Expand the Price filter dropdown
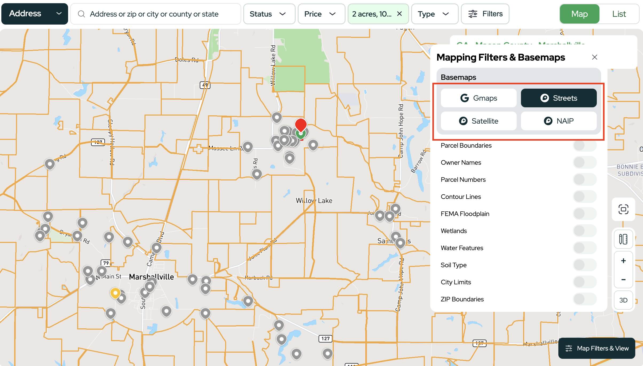This screenshot has height=366, width=643. [321, 14]
